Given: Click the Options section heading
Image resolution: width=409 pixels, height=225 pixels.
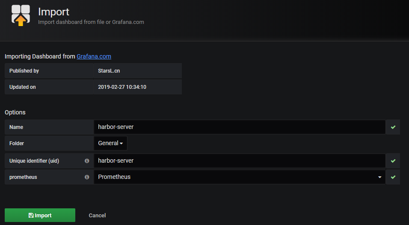Looking at the screenshot, I should (x=15, y=112).
